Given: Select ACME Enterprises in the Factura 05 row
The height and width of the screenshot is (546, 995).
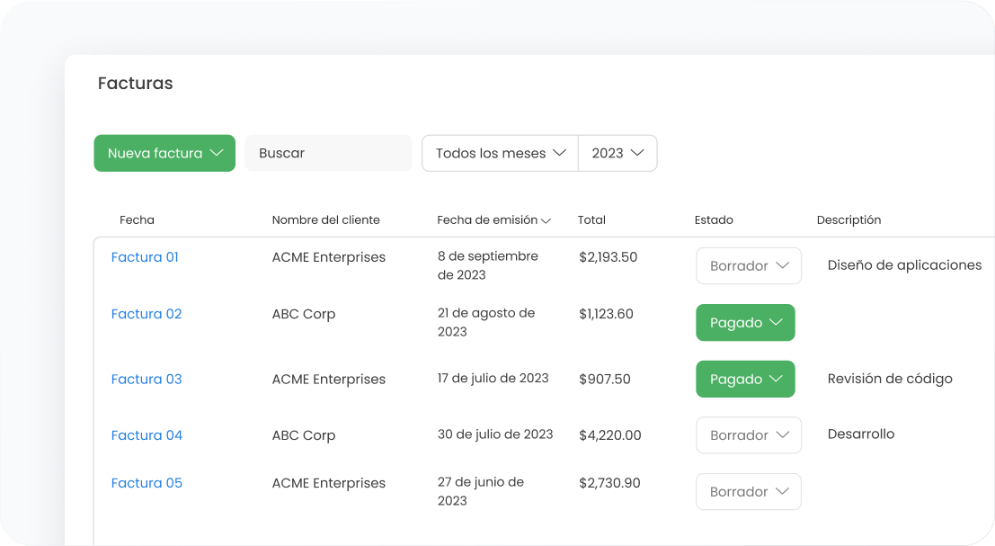Looking at the screenshot, I should coord(329,483).
